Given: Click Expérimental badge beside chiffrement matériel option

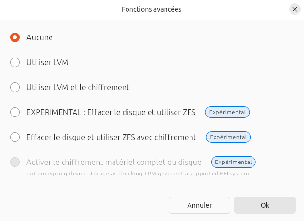Looking at the screenshot, I should click(x=233, y=162).
